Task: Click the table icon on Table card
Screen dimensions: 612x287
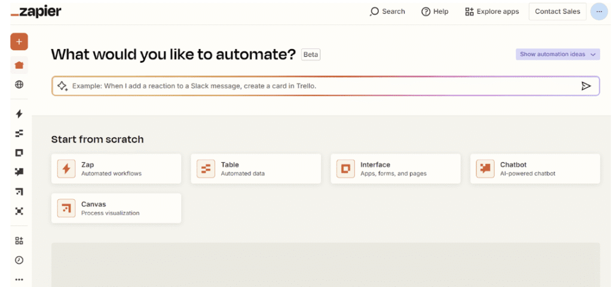Action: 206,169
